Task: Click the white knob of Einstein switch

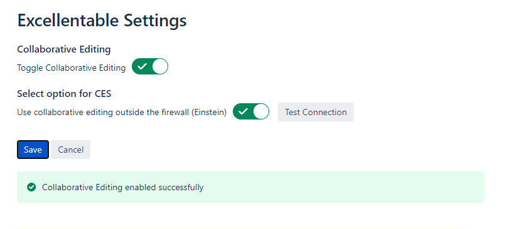Action: 261,111
